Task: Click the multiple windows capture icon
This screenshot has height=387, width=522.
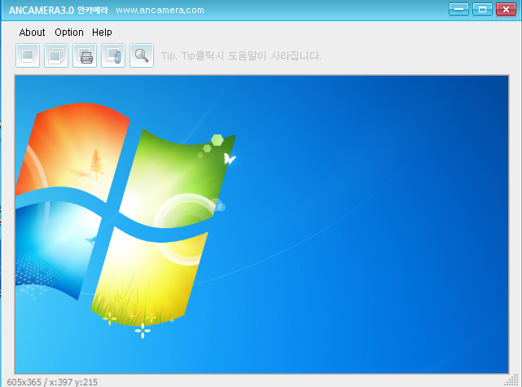Action: click(x=56, y=55)
